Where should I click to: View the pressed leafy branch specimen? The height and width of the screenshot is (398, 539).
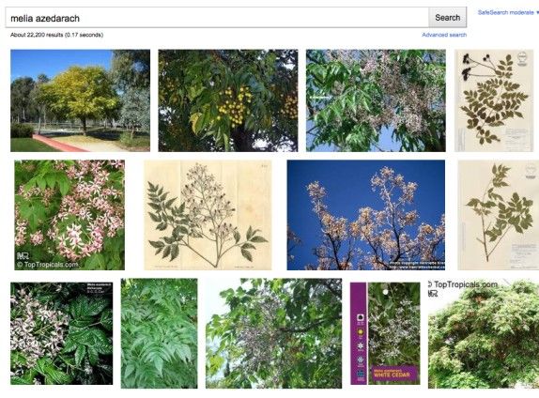498,215
